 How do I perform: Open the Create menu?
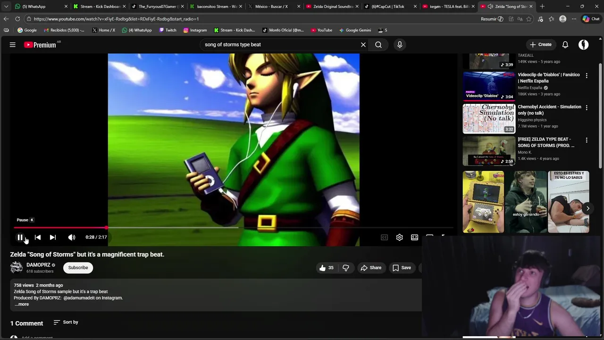541,44
